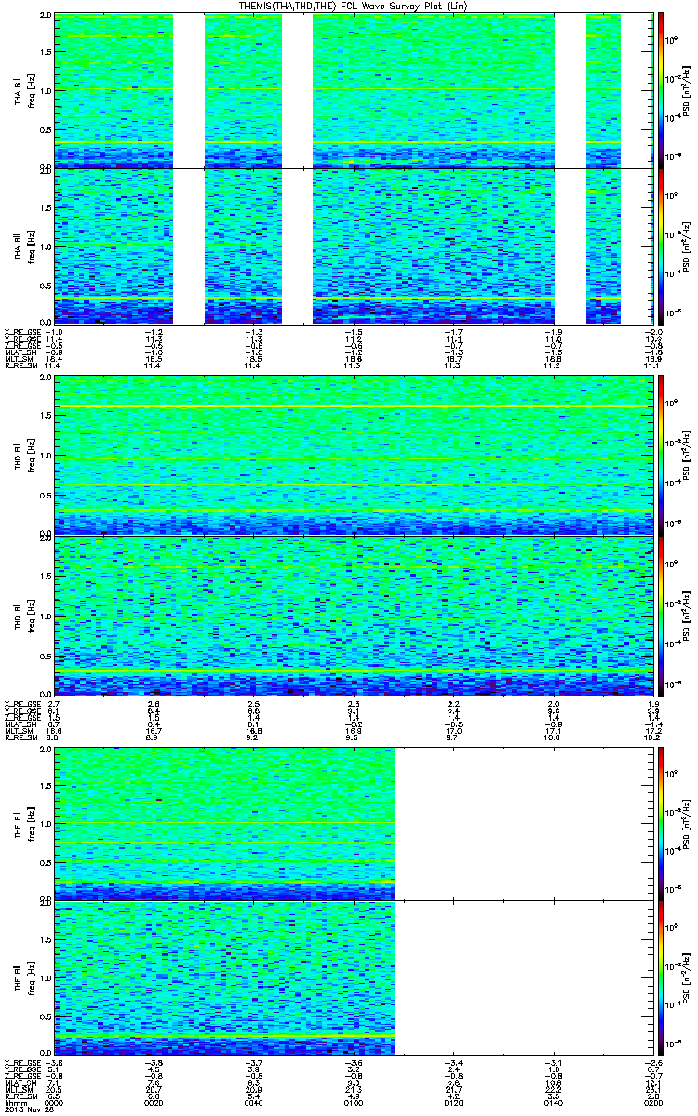Select the 'THA BII freq [Hz]' axis label

coord(24,246)
